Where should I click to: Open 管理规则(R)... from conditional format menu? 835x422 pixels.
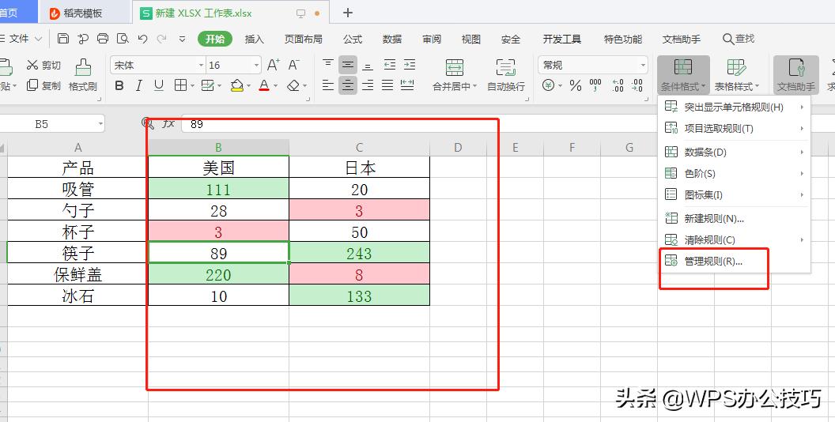[x=735, y=262]
